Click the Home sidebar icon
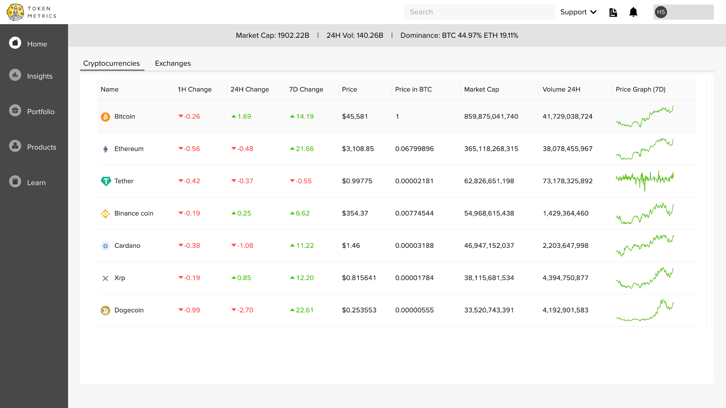The height and width of the screenshot is (408, 726). (x=15, y=43)
